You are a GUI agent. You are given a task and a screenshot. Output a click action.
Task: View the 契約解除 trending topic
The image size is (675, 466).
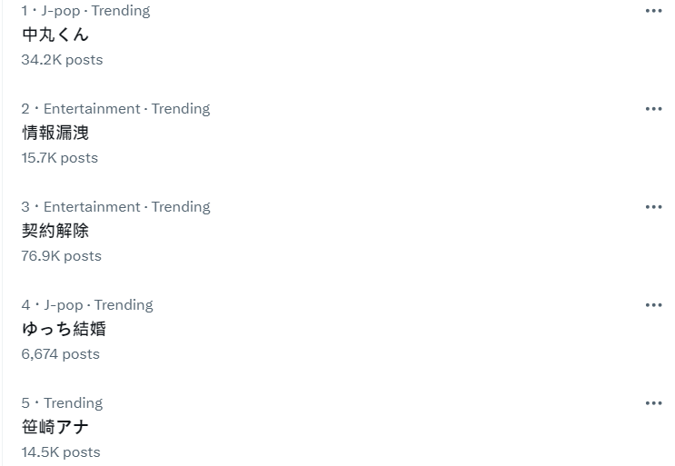pos(55,231)
